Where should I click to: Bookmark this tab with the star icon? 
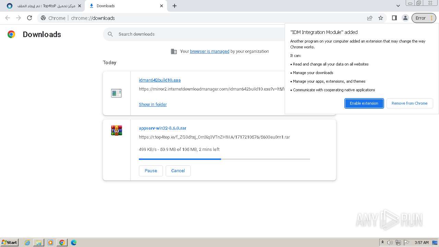[x=381, y=18]
